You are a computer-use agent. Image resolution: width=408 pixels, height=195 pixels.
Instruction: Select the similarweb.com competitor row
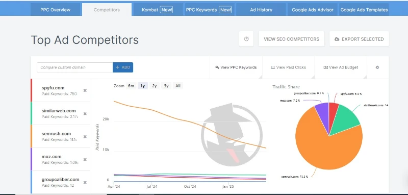click(60, 113)
